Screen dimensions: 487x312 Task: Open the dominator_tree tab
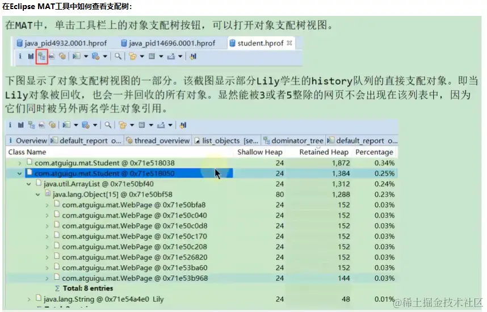(x=293, y=141)
